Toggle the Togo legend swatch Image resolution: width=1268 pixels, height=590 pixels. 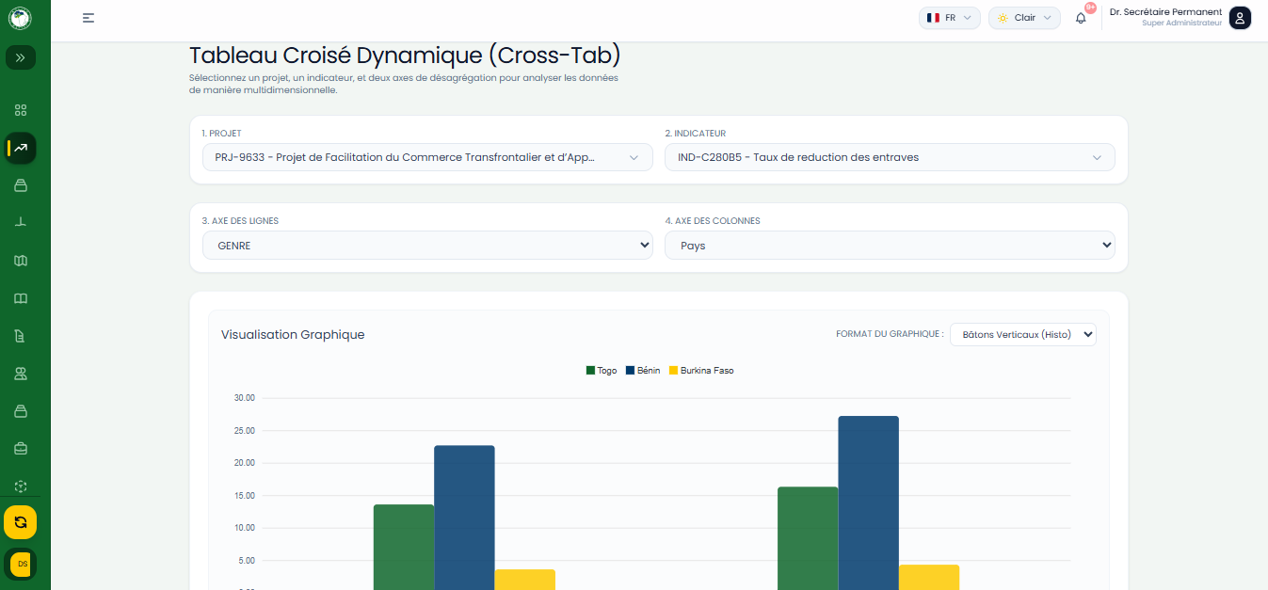click(590, 371)
